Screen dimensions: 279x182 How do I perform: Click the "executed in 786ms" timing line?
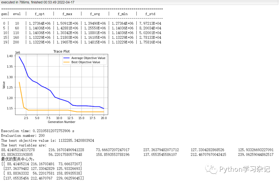38,2
